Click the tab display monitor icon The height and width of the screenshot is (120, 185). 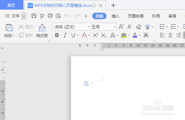pos(94,6)
